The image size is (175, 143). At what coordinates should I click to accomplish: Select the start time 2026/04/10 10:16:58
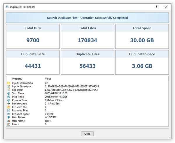tap(56, 93)
